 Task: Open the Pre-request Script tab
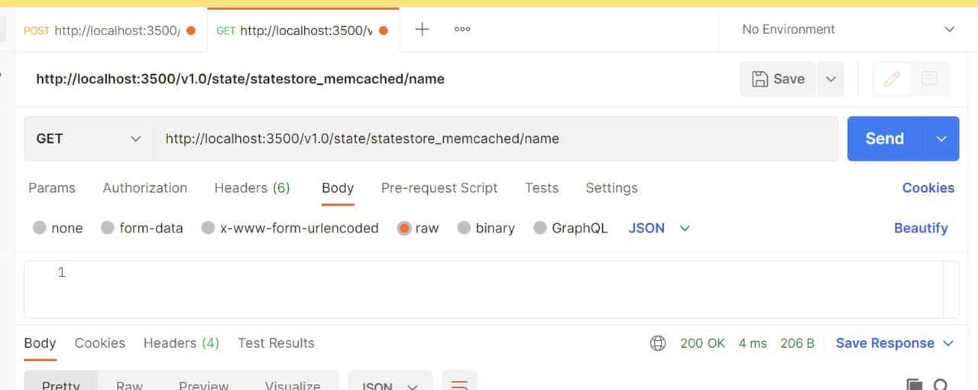(439, 188)
